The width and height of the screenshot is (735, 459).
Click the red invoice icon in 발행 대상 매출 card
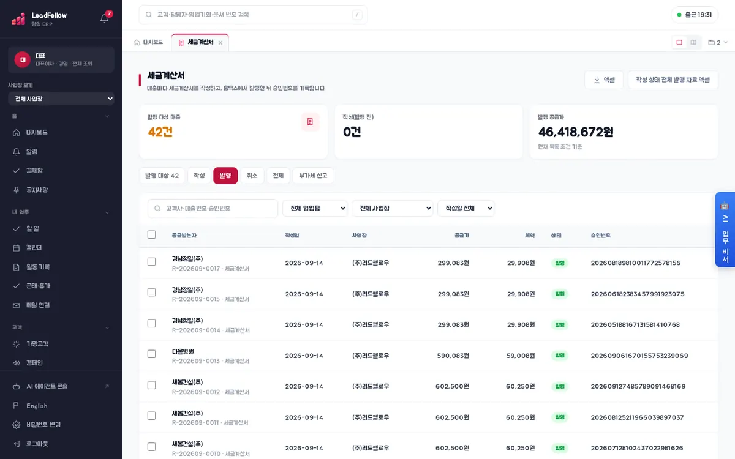(x=310, y=122)
